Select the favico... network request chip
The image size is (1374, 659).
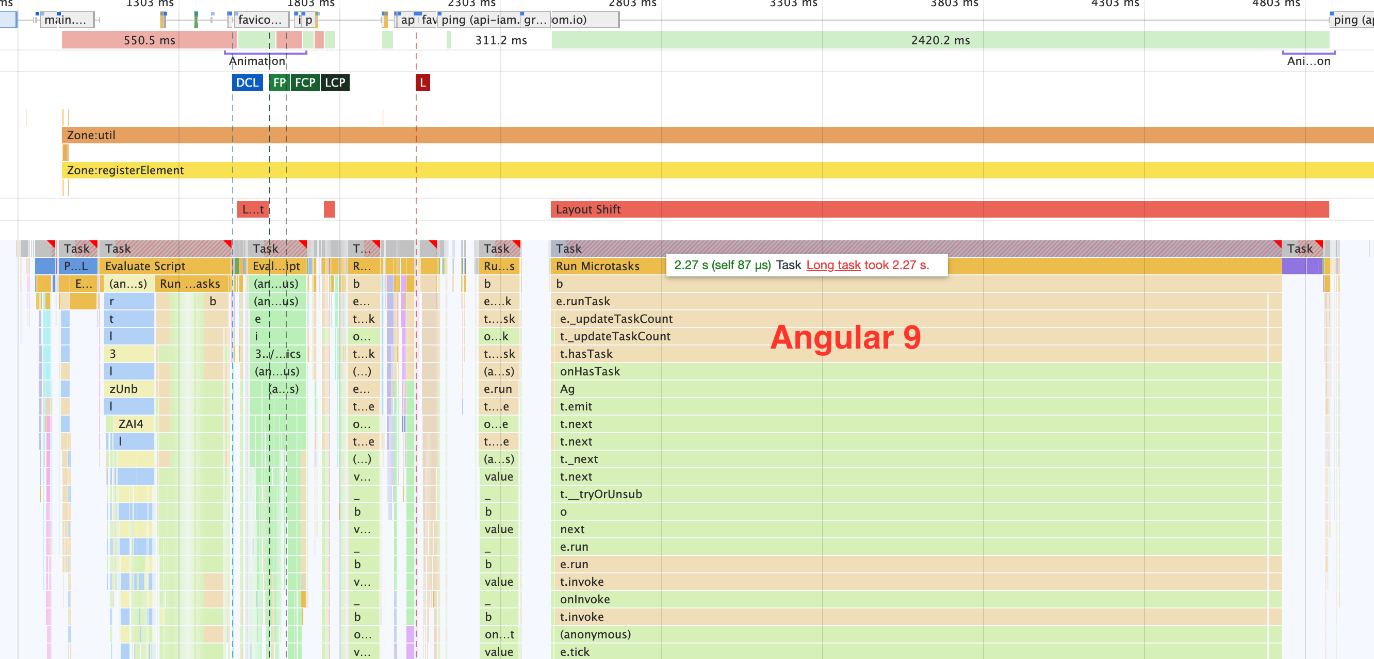tap(260, 20)
